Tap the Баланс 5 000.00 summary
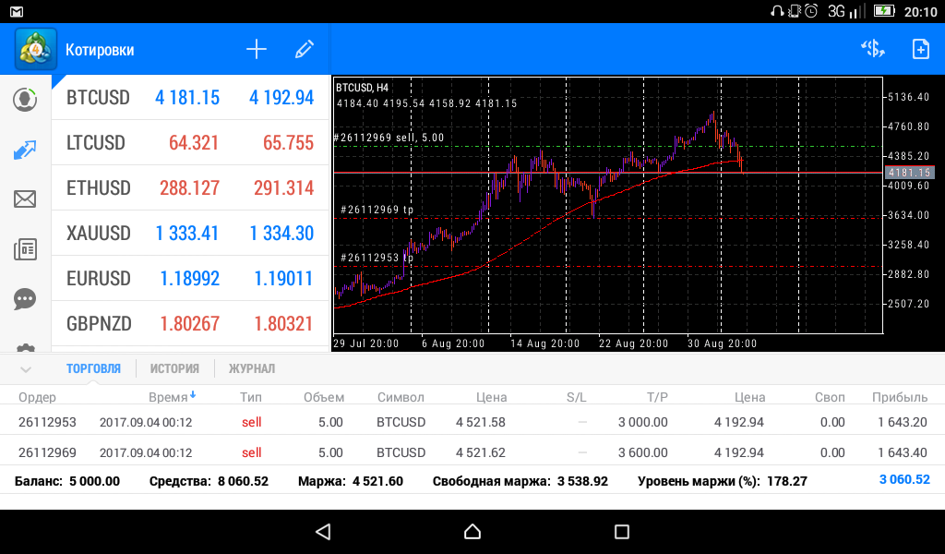This screenshot has height=554, width=945. (x=66, y=481)
